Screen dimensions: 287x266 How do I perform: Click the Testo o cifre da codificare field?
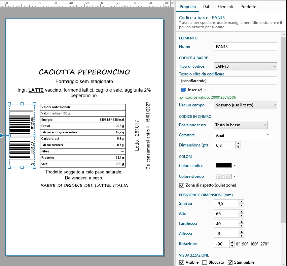coord(228,80)
